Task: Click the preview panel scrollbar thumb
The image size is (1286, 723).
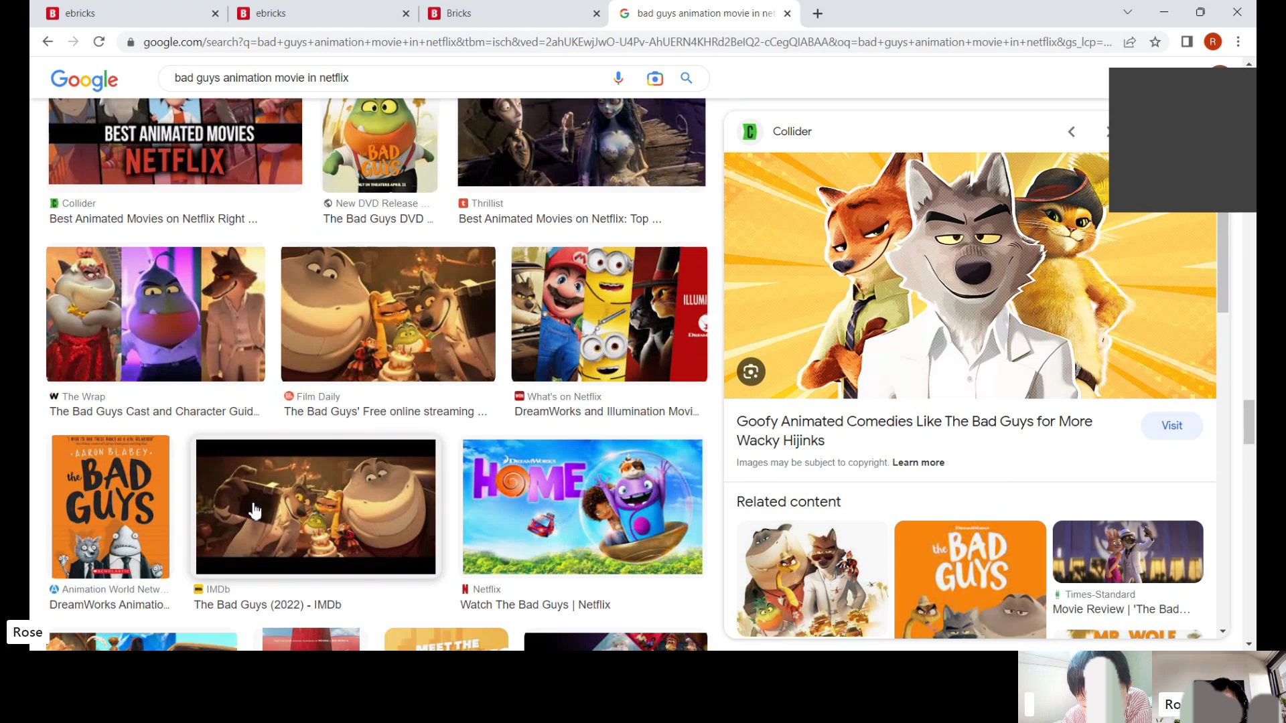Action: (1223, 262)
